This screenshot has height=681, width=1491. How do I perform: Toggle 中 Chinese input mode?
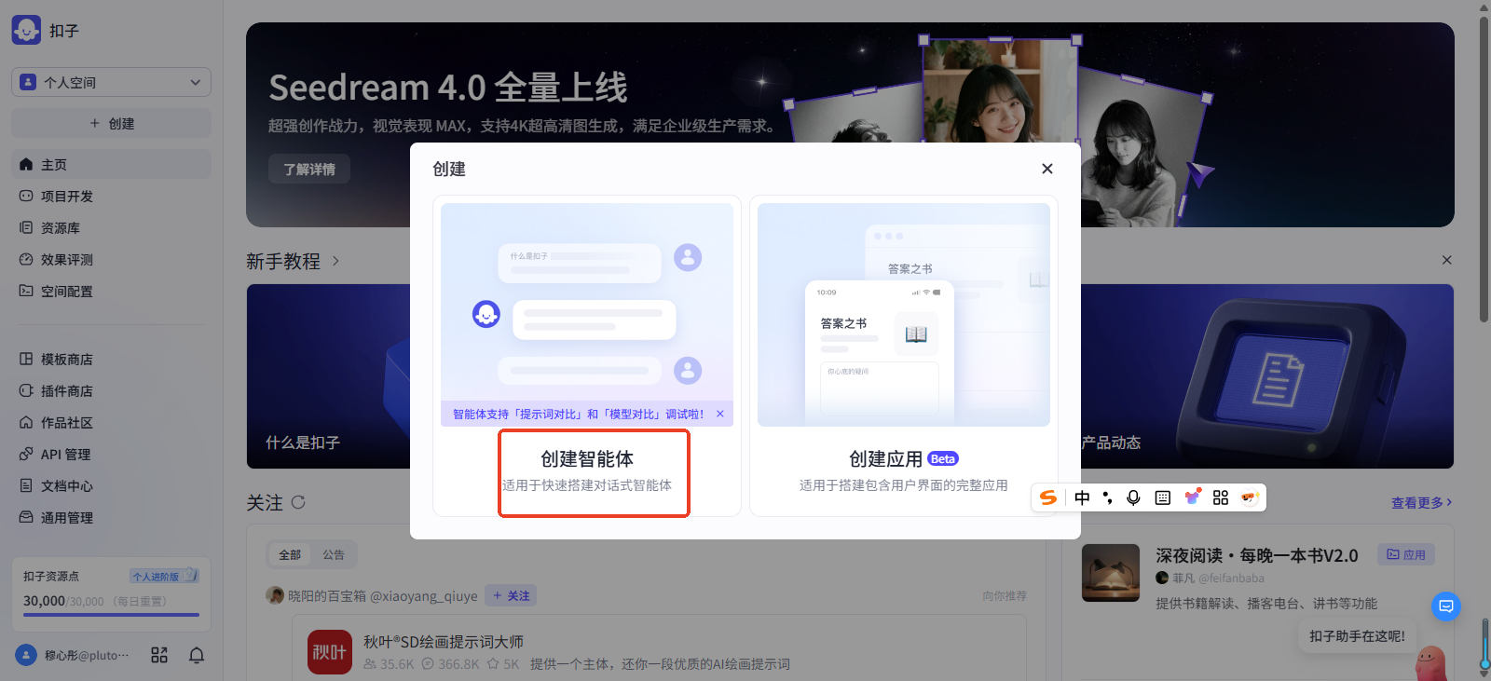pyautogui.click(x=1082, y=497)
